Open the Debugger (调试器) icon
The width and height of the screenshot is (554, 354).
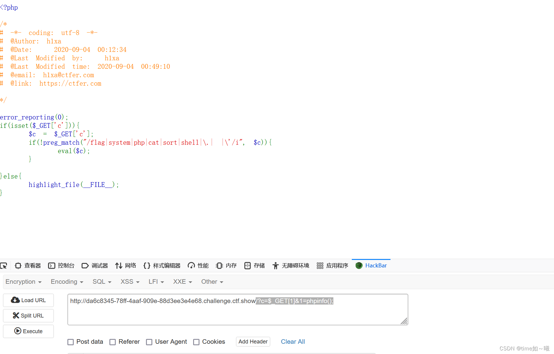(x=85, y=266)
